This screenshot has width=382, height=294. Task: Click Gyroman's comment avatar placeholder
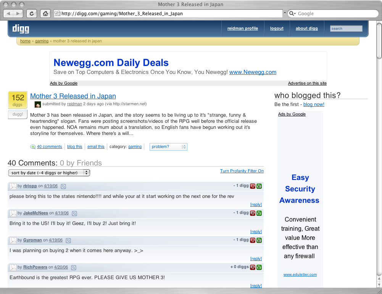[x=13, y=241]
